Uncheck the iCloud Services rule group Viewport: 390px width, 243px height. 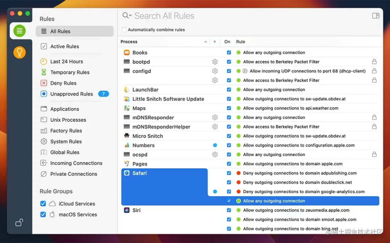43,204
